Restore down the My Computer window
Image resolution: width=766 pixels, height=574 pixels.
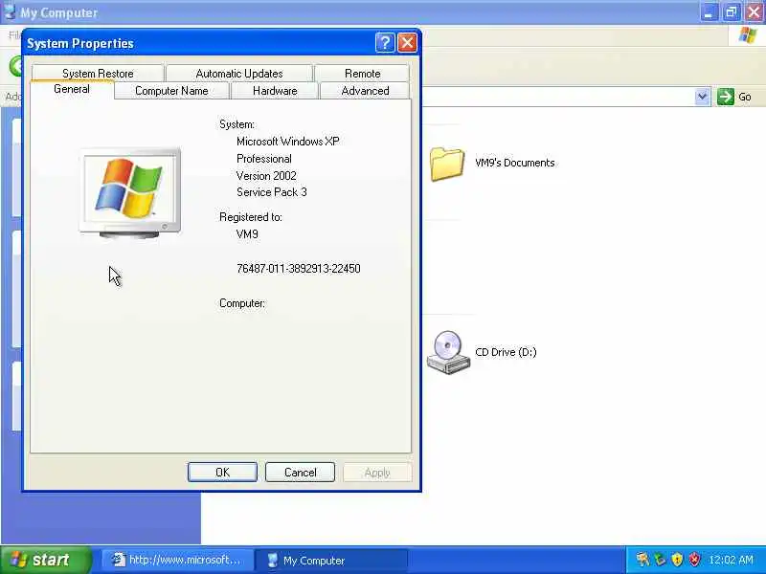pyautogui.click(x=732, y=12)
